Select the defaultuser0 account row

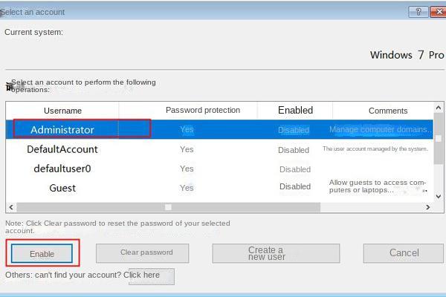click(219, 169)
